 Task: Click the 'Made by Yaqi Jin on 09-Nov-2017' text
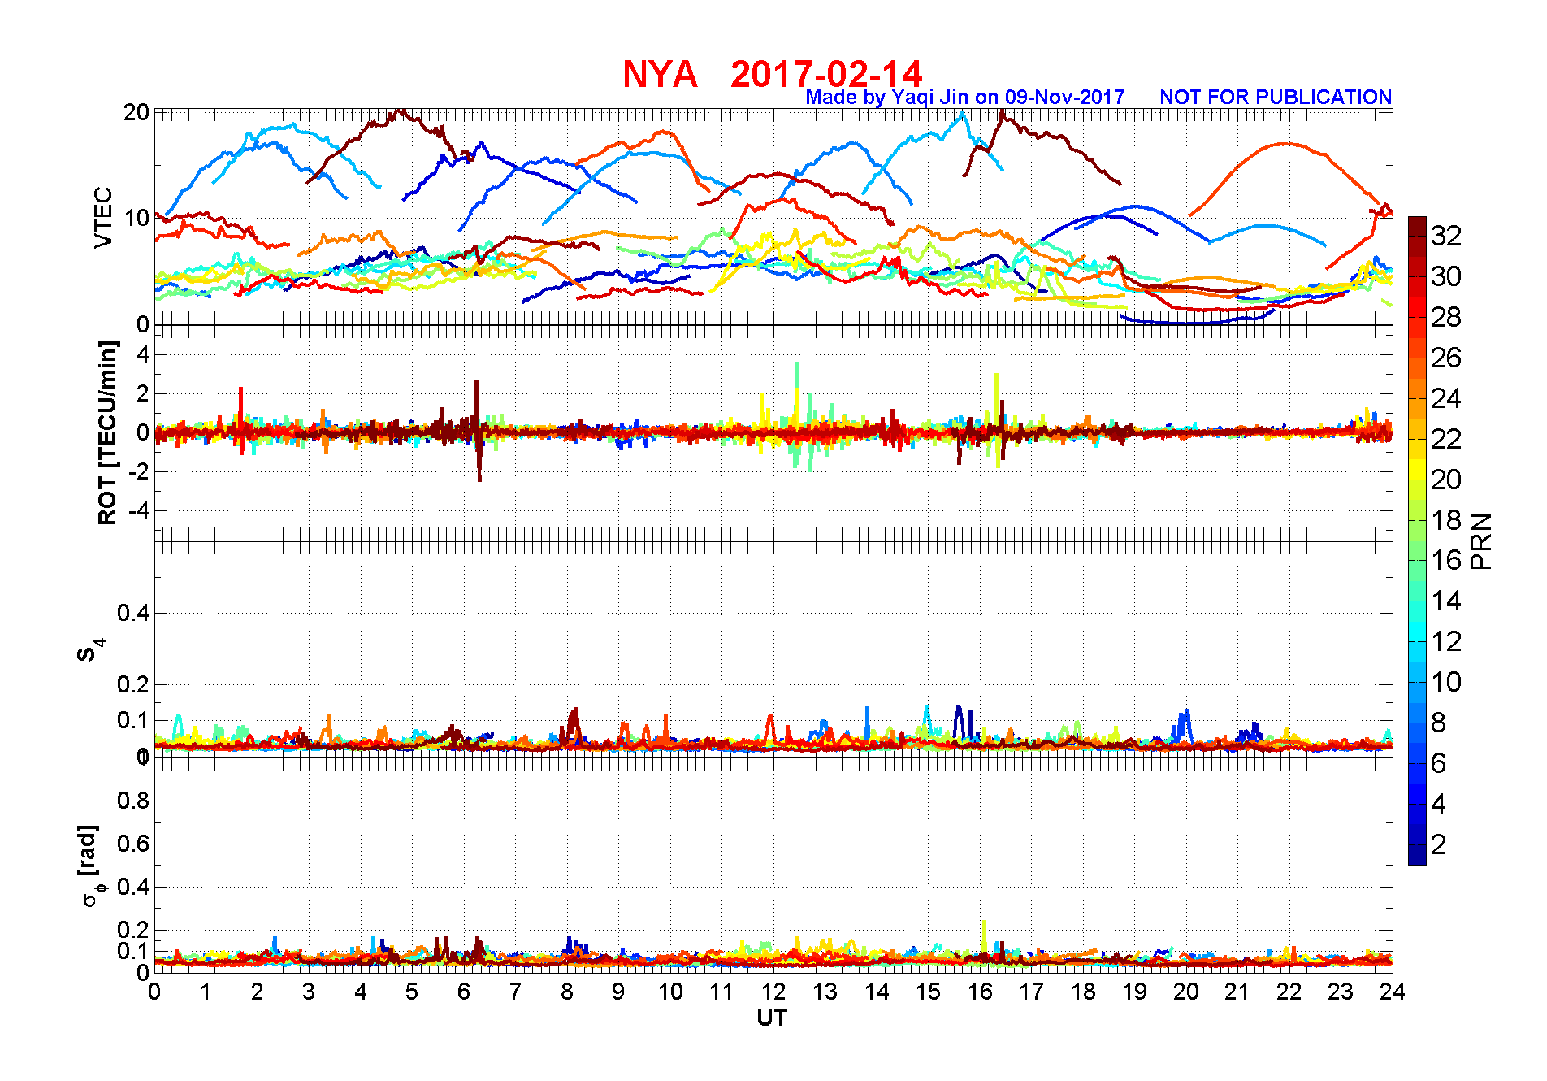(x=964, y=98)
